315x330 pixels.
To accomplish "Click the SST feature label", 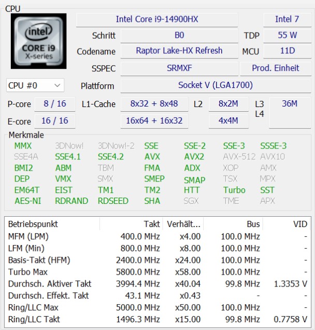I will (x=267, y=190).
